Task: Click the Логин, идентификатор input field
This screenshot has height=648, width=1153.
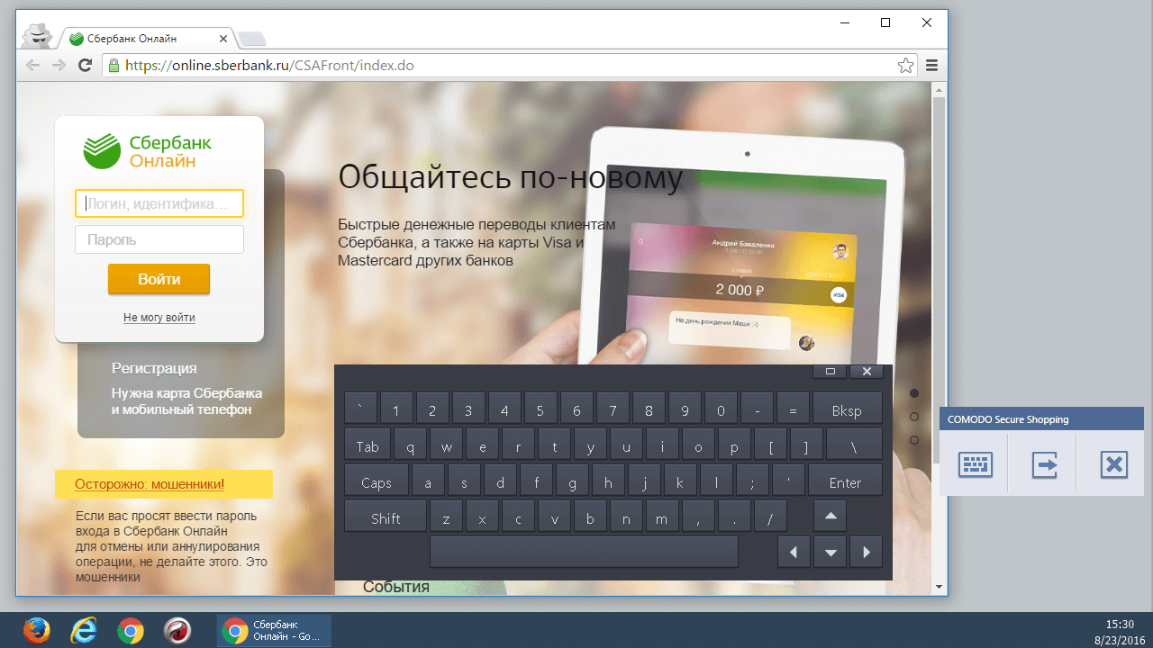Action: tap(159, 202)
